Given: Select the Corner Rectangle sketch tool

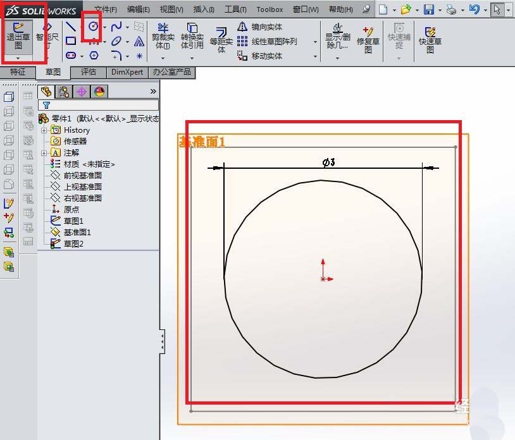Looking at the screenshot, I should click(x=71, y=41).
